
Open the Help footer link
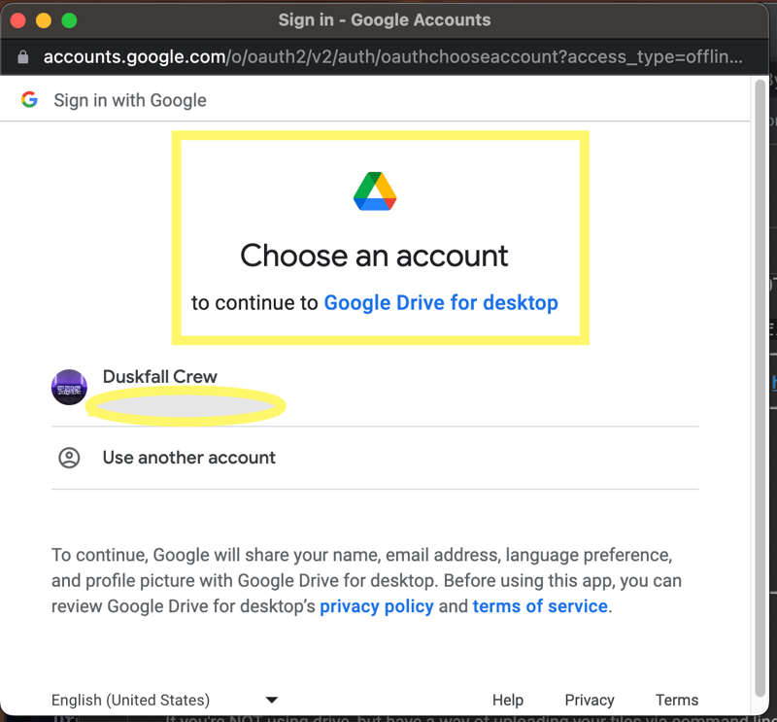tap(507, 700)
